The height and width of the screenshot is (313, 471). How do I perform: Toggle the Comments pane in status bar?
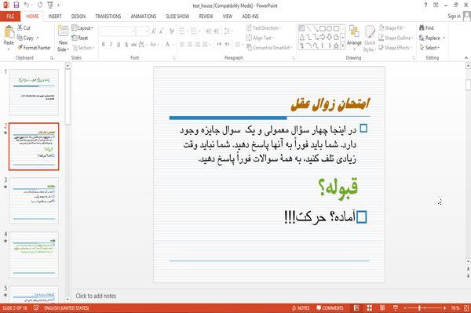tap(330, 308)
